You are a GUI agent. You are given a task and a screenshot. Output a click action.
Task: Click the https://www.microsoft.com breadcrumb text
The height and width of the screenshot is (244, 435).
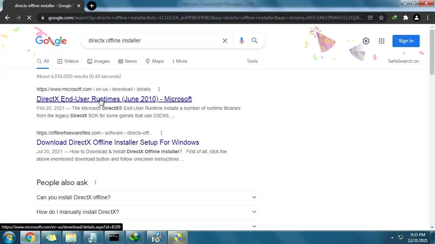pos(64,89)
